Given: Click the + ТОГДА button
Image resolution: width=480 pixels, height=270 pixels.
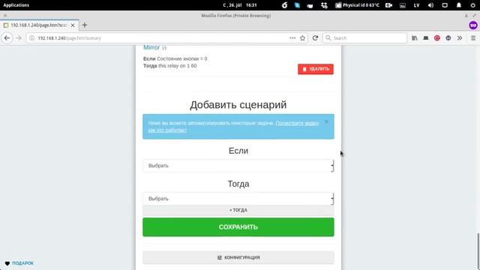Looking at the screenshot, I should (x=238, y=210).
